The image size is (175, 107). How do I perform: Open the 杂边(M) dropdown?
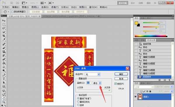coord(99,74)
